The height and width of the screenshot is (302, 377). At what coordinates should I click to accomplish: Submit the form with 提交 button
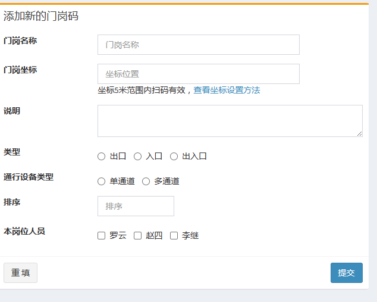pyautogui.click(x=346, y=273)
